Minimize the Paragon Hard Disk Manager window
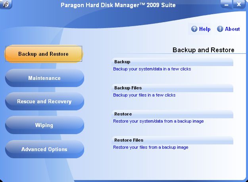This screenshot has height=182, width=248. pos(226,4)
